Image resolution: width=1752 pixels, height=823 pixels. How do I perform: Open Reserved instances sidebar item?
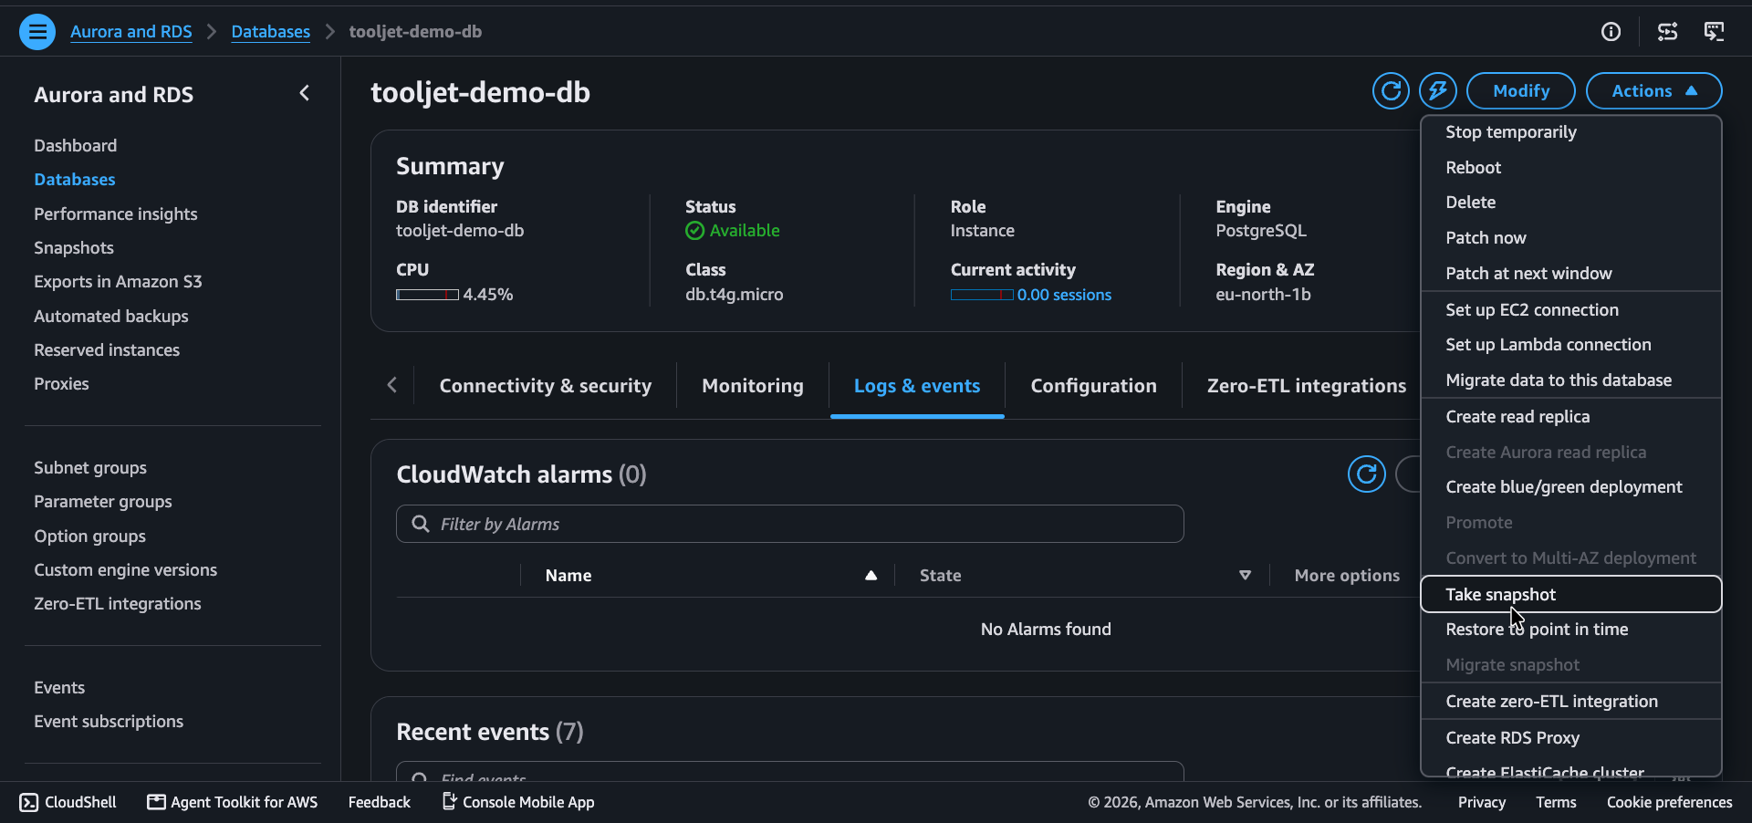107,350
